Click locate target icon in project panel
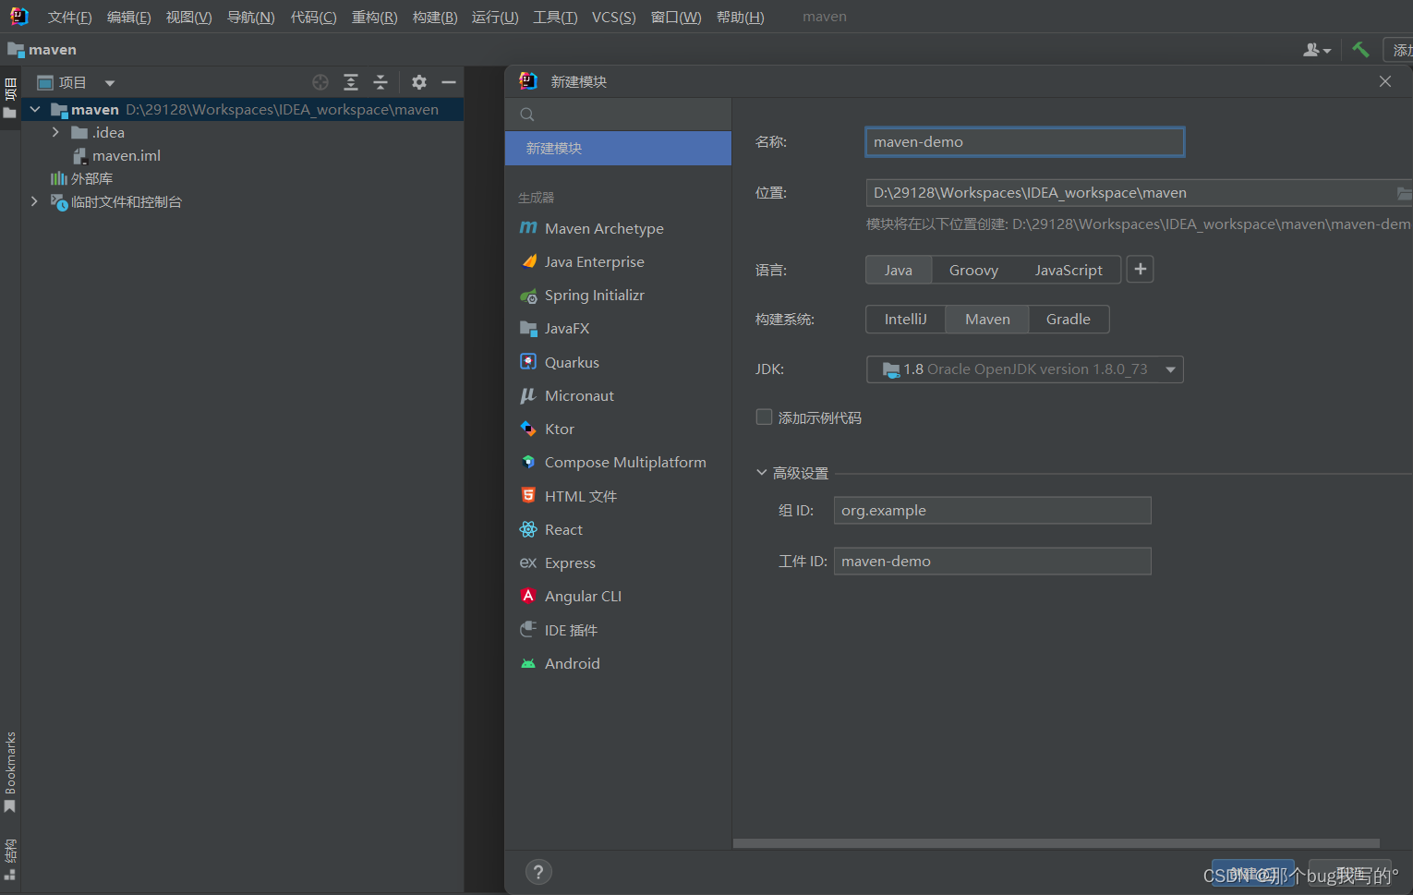 click(x=320, y=82)
